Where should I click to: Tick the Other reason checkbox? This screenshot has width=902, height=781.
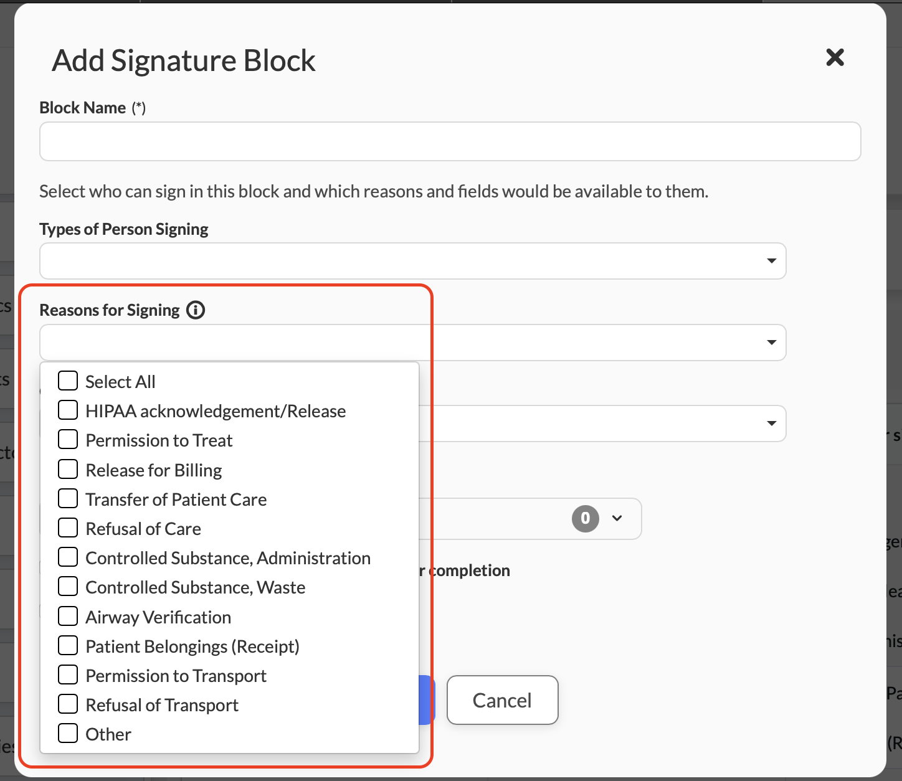coord(68,734)
